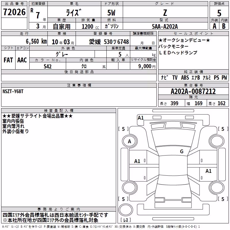Select width value 169
Viewport: 230px width, 230px height.
point(198,103)
